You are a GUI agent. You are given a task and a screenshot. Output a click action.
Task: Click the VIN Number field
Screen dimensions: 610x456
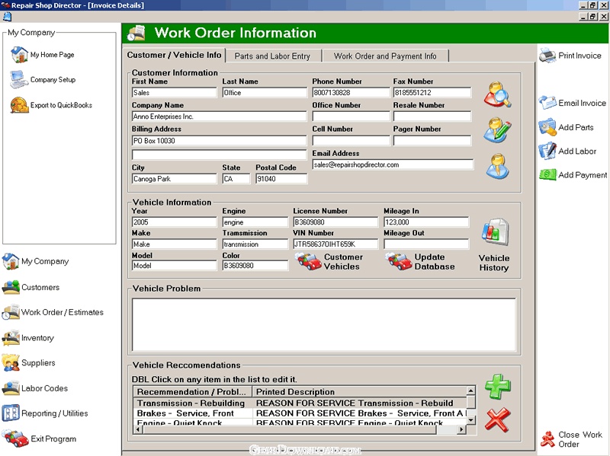tap(335, 244)
